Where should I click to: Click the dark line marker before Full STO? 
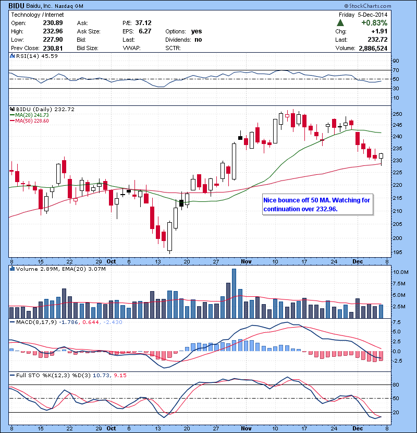(12, 375)
